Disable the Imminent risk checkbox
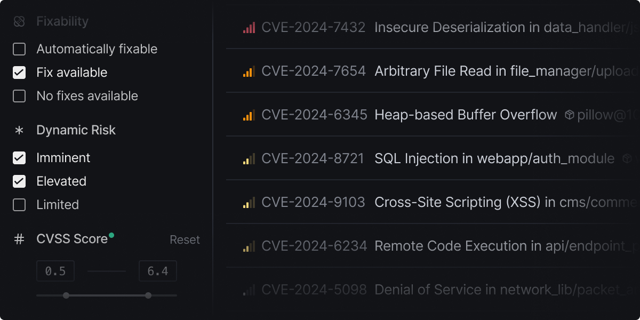Viewport: 640px width, 320px height. pyautogui.click(x=19, y=157)
